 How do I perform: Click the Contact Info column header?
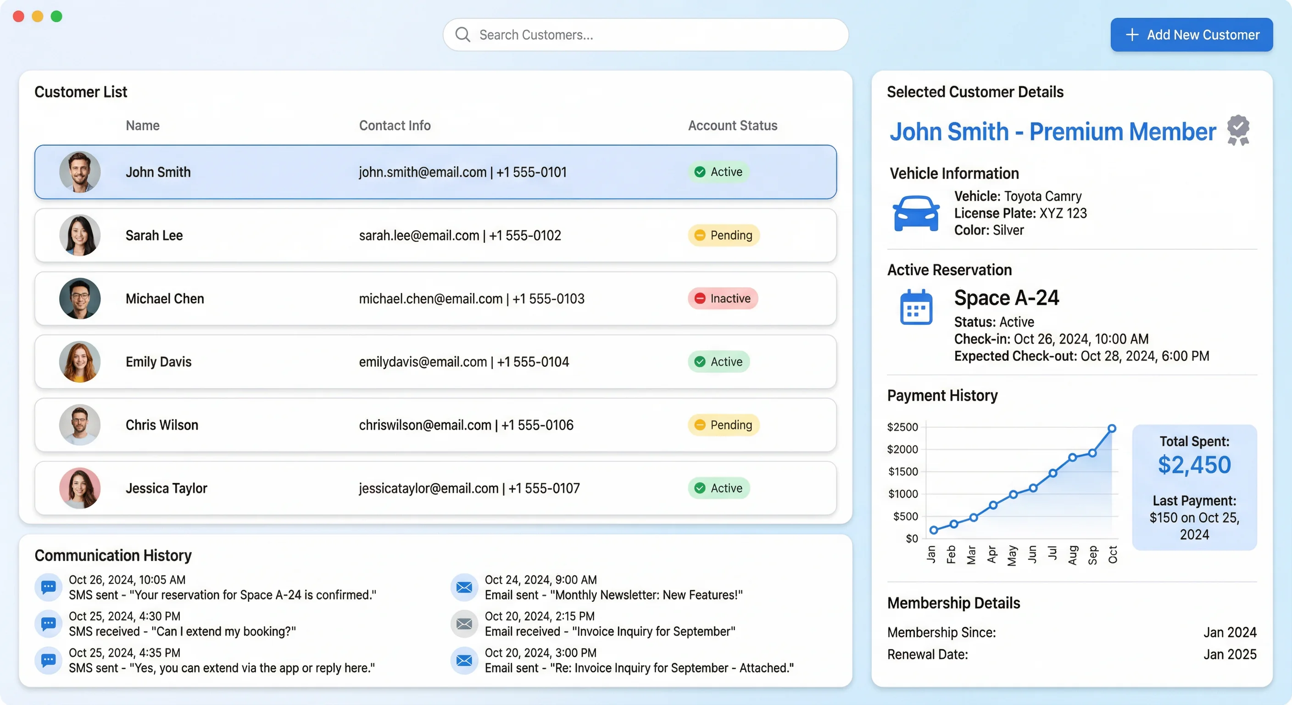tap(395, 125)
